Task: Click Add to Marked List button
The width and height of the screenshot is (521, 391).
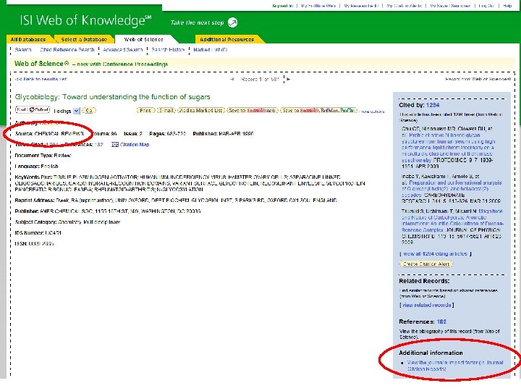Action: point(201,110)
